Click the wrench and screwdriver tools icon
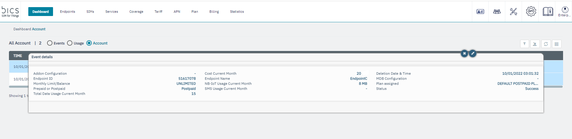 click(513, 12)
